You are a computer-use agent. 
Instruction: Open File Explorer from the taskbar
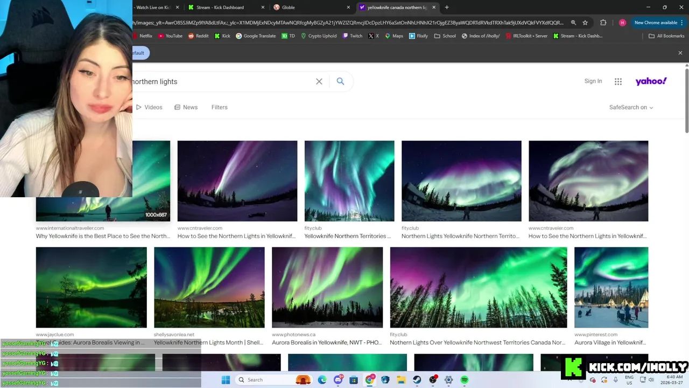pyautogui.click(x=401, y=380)
